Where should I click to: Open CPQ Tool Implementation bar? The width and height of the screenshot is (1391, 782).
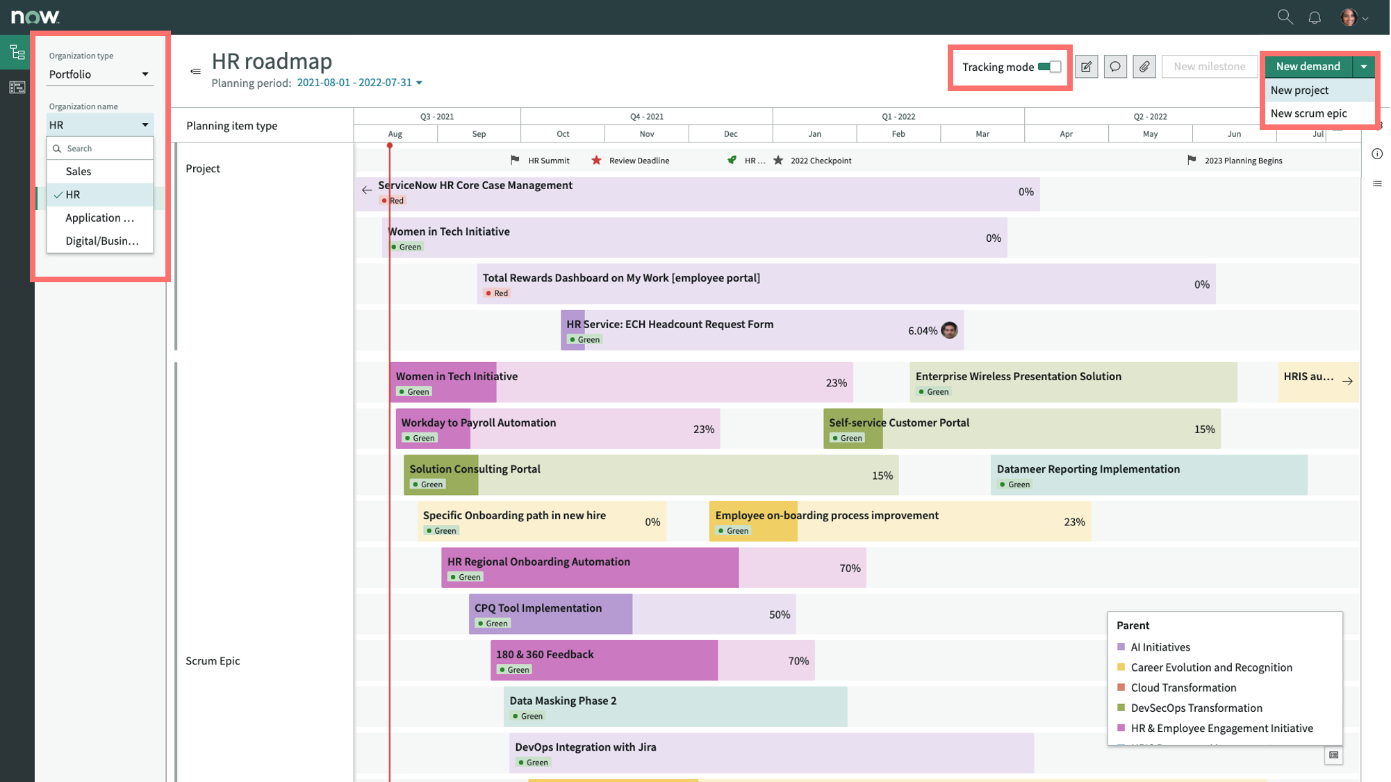pyautogui.click(x=632, y=614)
